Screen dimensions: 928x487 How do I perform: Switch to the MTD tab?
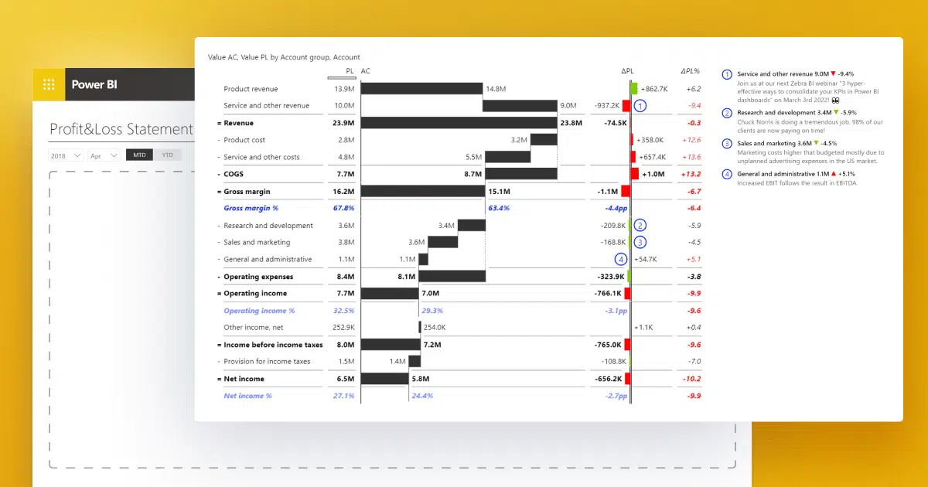138,155
